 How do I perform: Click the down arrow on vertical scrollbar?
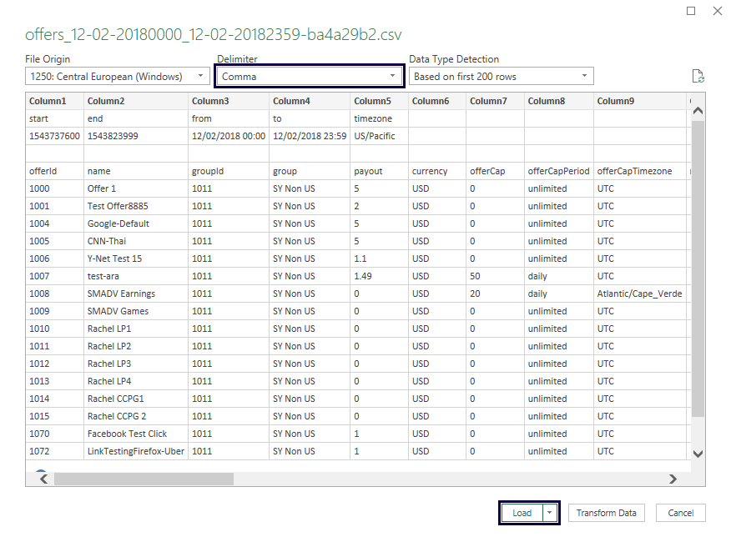point(698,454)
